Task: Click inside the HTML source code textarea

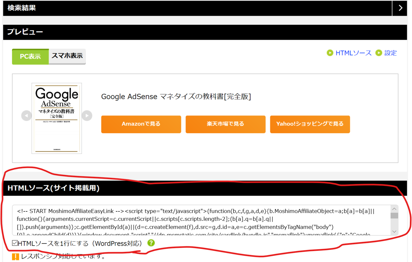Action: pyautogui.click(x=201, y=220)
